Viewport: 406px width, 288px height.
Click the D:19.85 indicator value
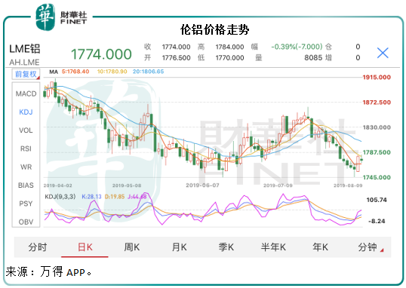(x=115, y=197)
